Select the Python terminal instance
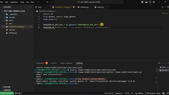 [x=164, y=70]
